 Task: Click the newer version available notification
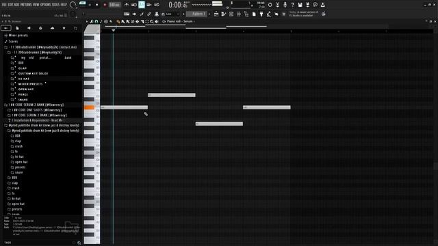(304, 14)
